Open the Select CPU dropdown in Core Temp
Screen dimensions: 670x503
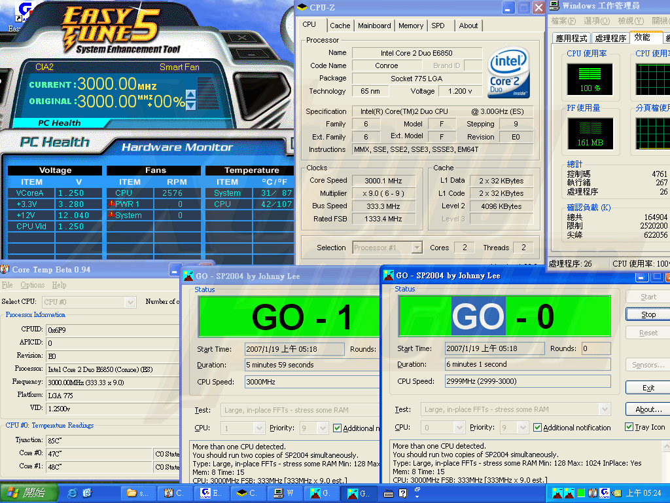[130, 302]
